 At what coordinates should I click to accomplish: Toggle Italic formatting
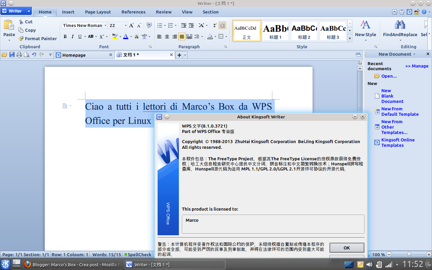(73, 36)
